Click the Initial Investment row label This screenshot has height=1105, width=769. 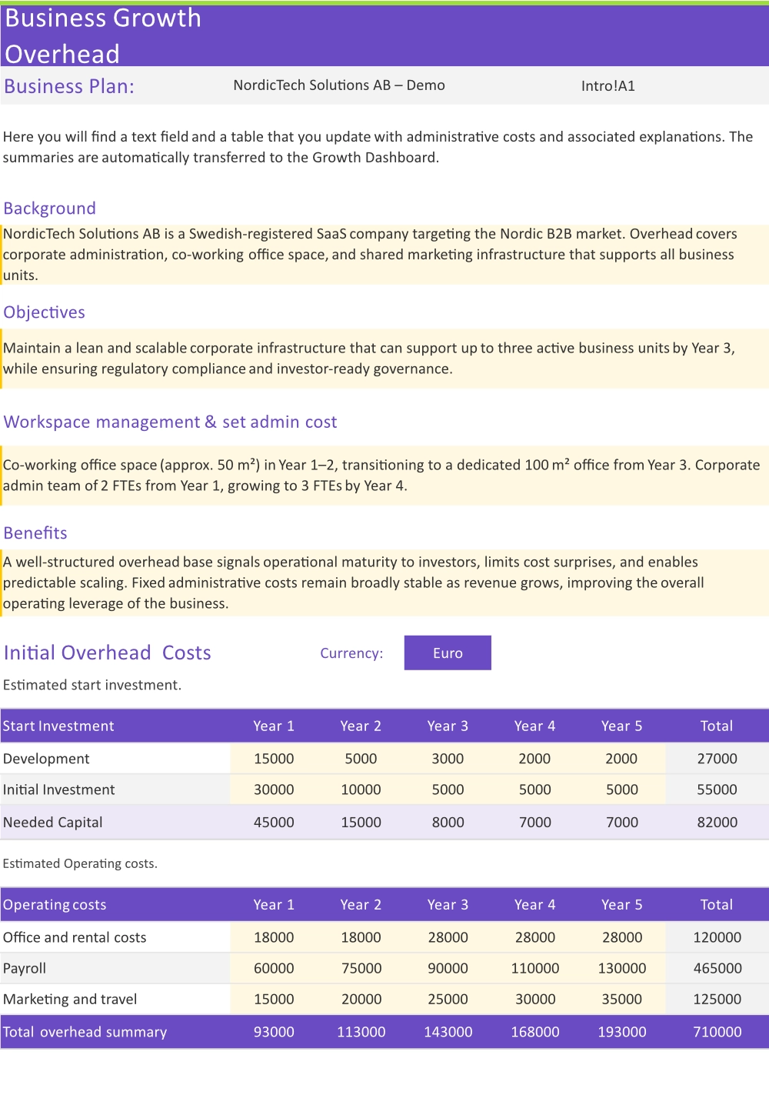(x=58, y=790)
